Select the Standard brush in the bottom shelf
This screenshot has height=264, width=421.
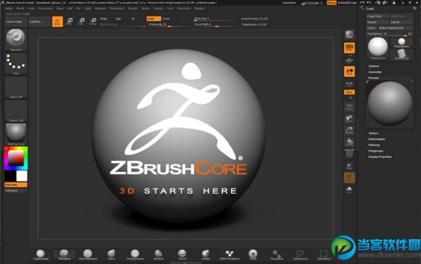[64, 255]
